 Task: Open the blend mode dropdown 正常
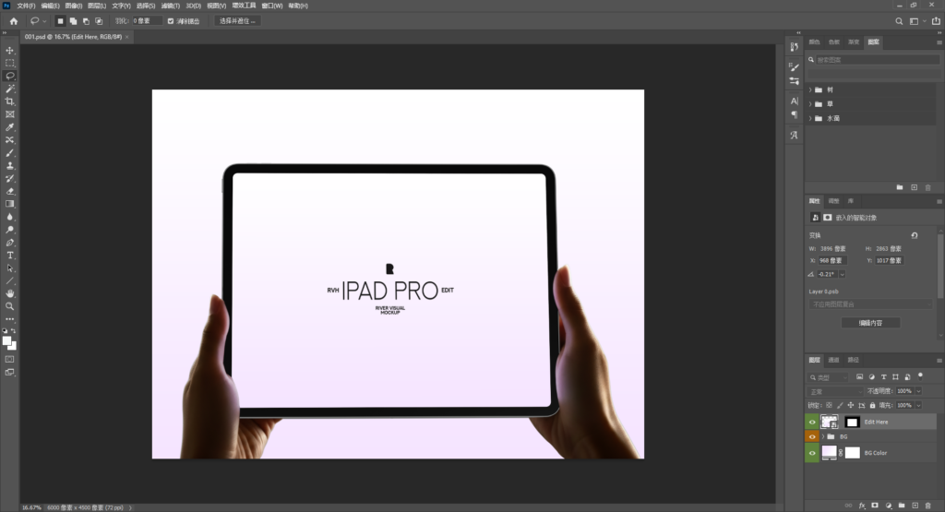[834, 391]
